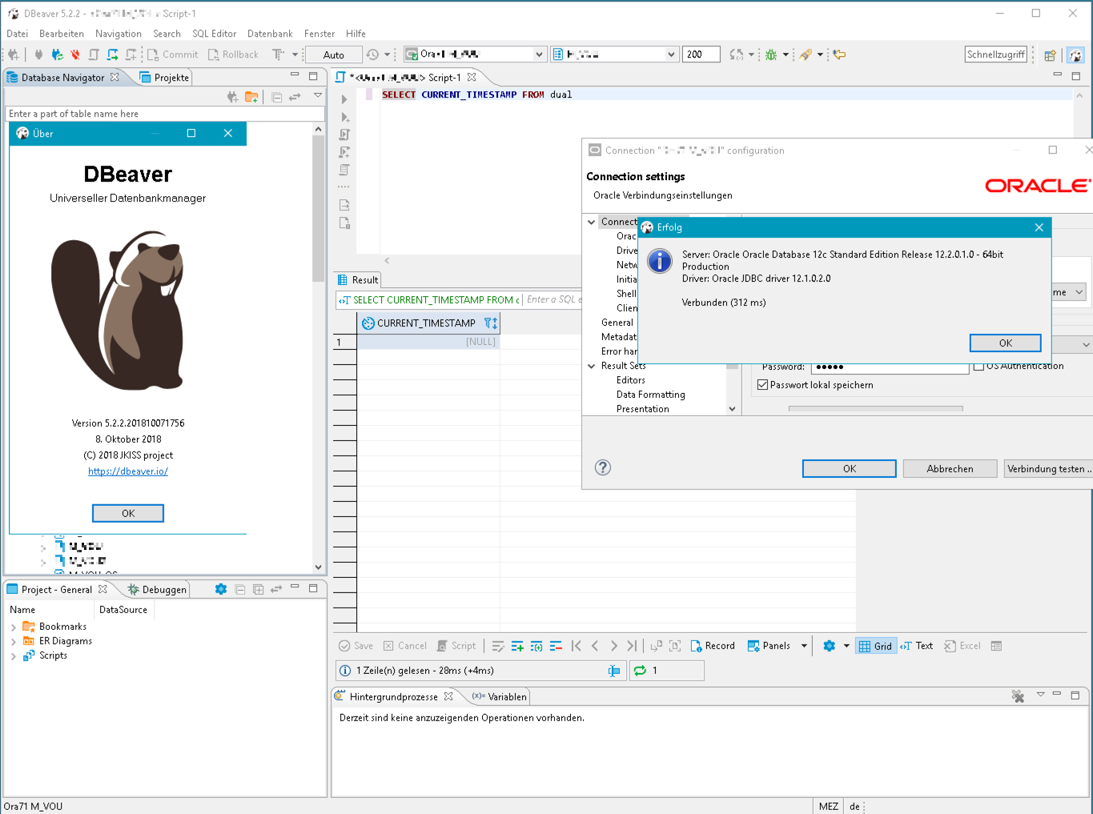The height and width of the screenshot is (814, 1093).
Task: Click the Reconnect icon in the main toolbar
Action: point(57,54)
